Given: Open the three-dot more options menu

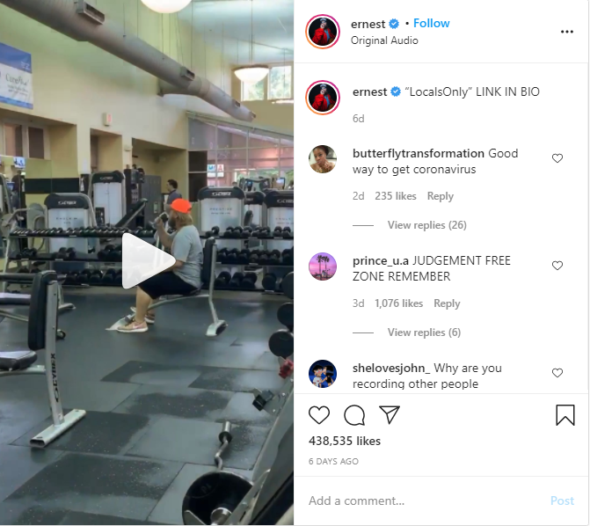Looking at the screenshot, I should coord(566,32).
